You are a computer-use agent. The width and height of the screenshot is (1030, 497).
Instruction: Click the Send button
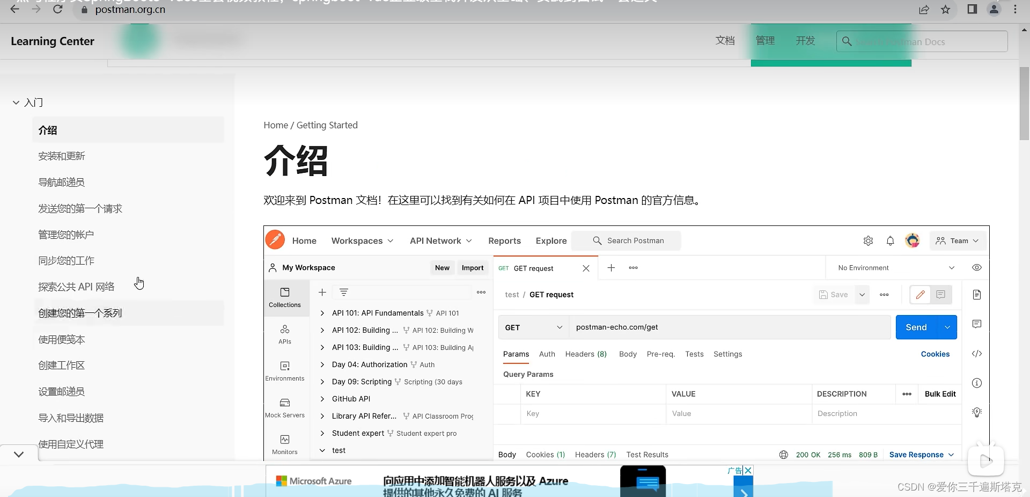click(916, 327)
